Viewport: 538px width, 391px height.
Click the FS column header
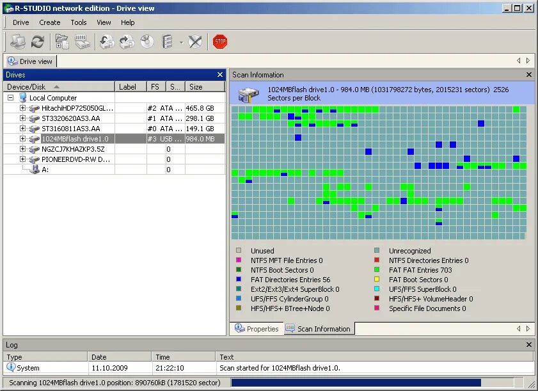[x=157, y=87]
